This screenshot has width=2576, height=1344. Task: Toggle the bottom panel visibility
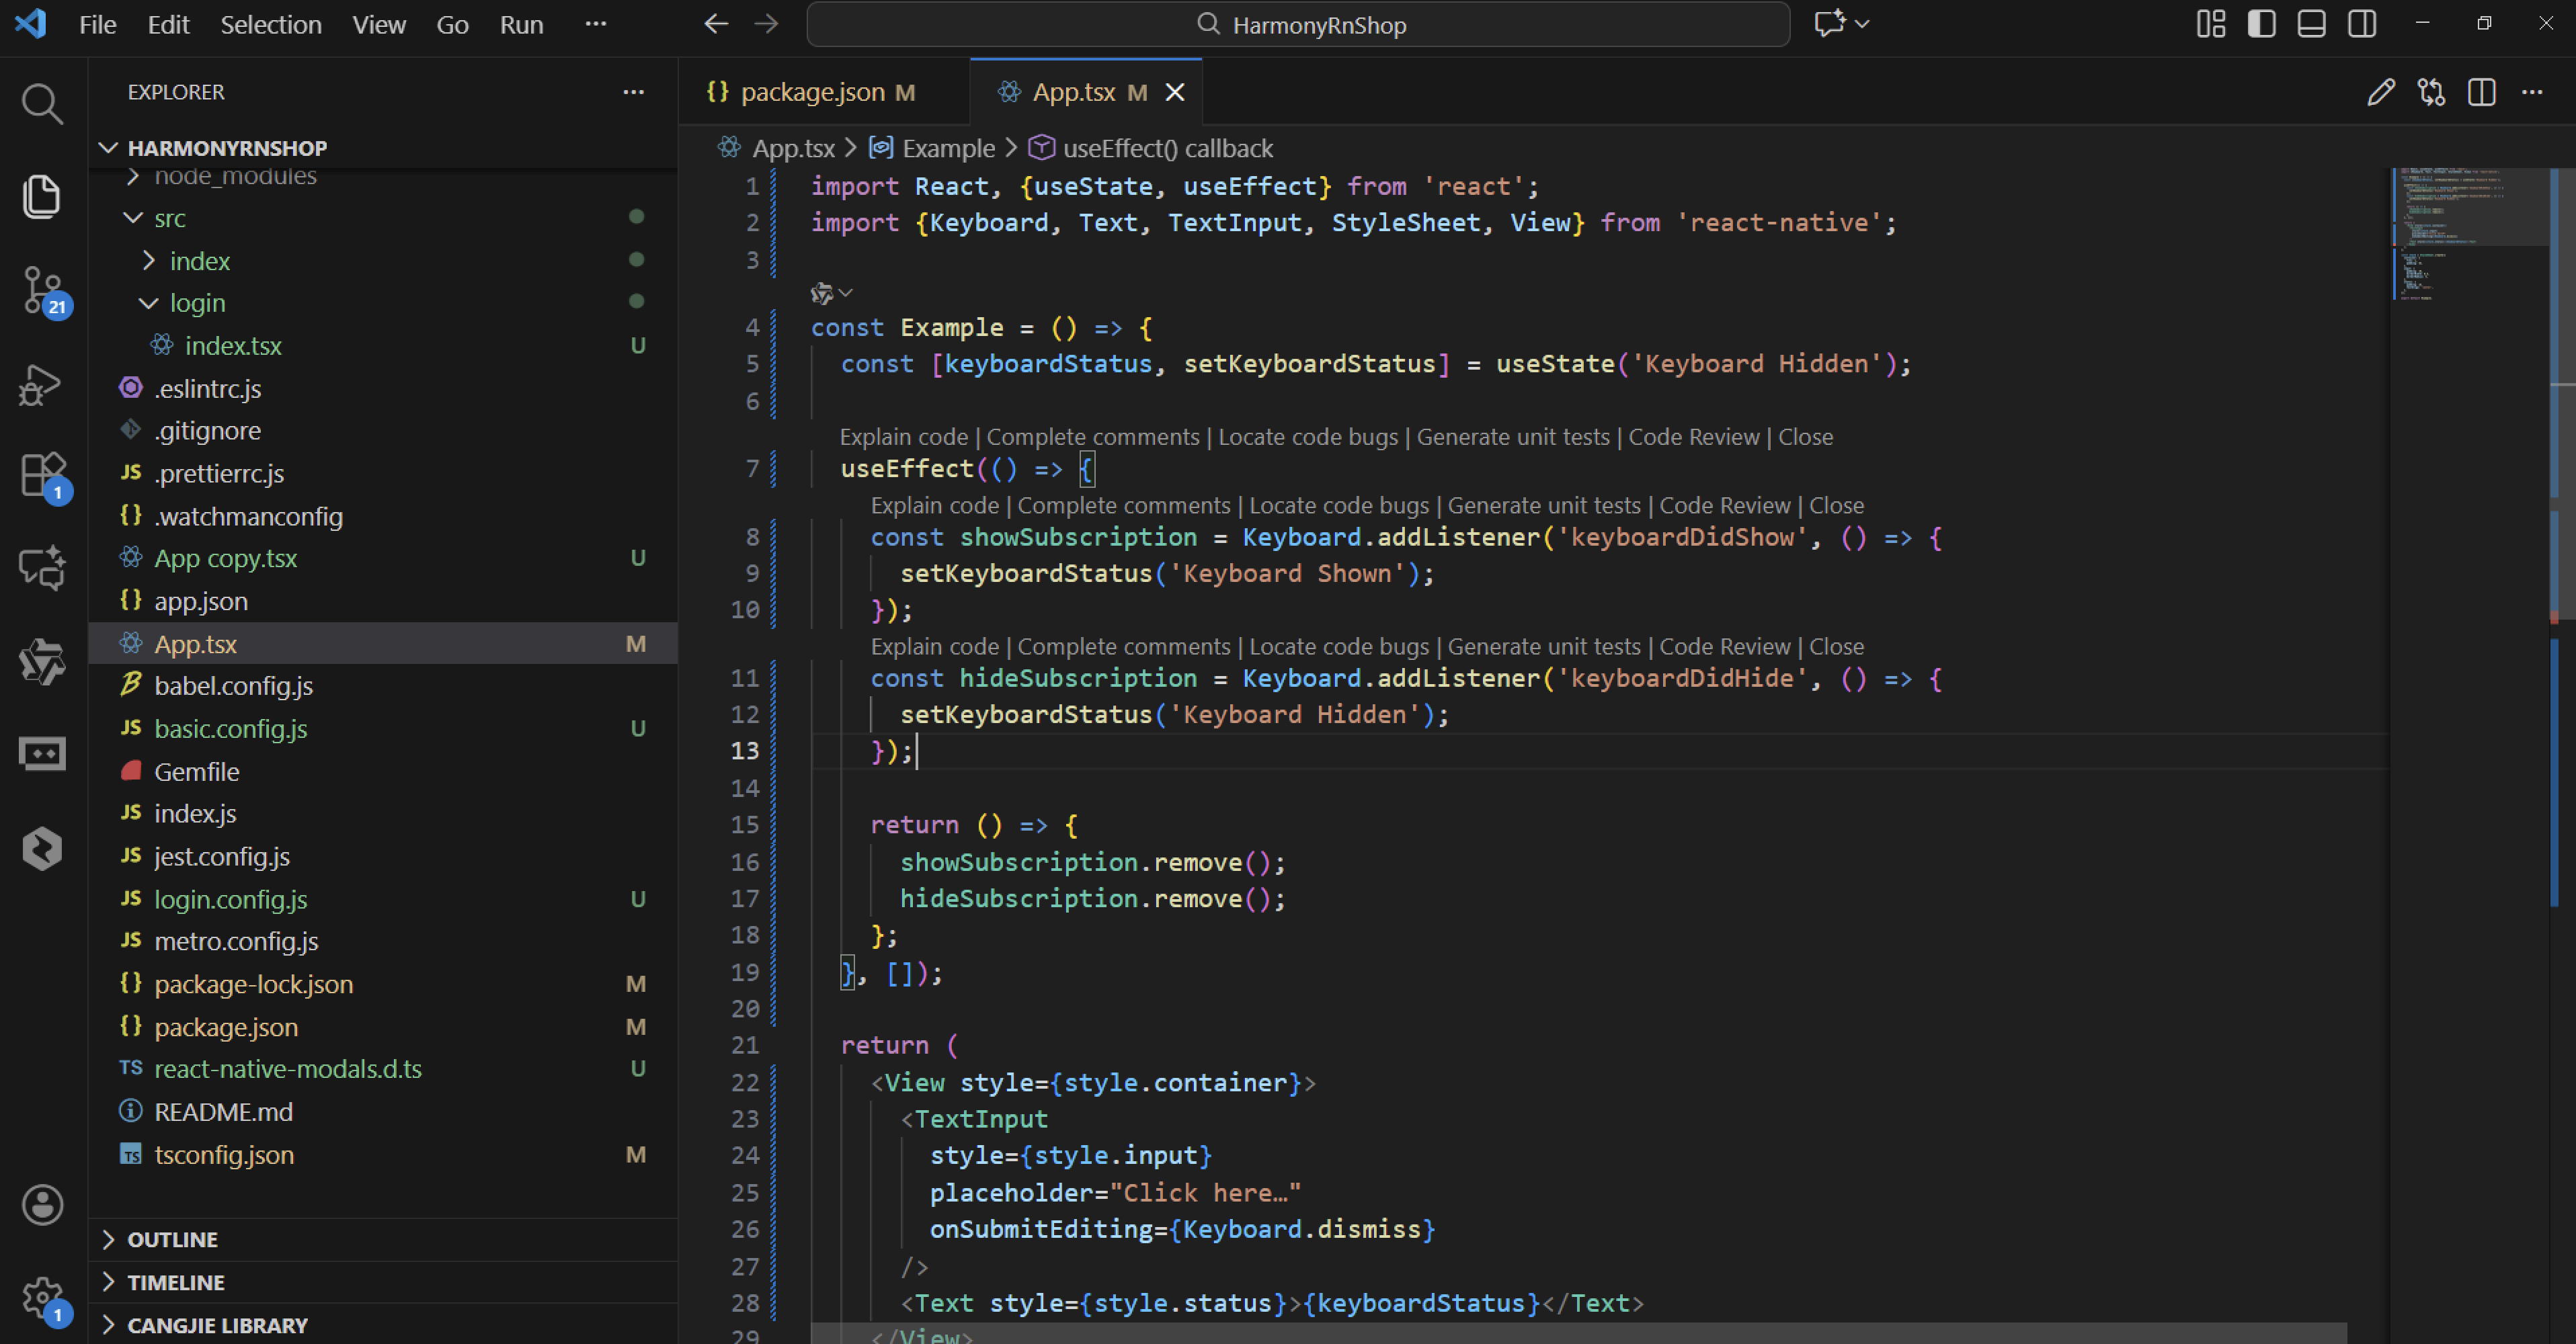[2311, 24]
